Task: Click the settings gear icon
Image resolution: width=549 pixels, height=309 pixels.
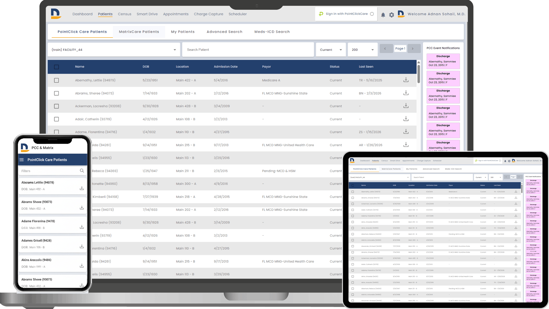Action: [391, 15]
